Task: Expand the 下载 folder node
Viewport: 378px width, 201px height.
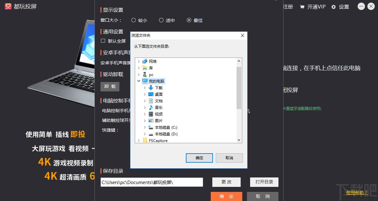Action: pos(145,88)
